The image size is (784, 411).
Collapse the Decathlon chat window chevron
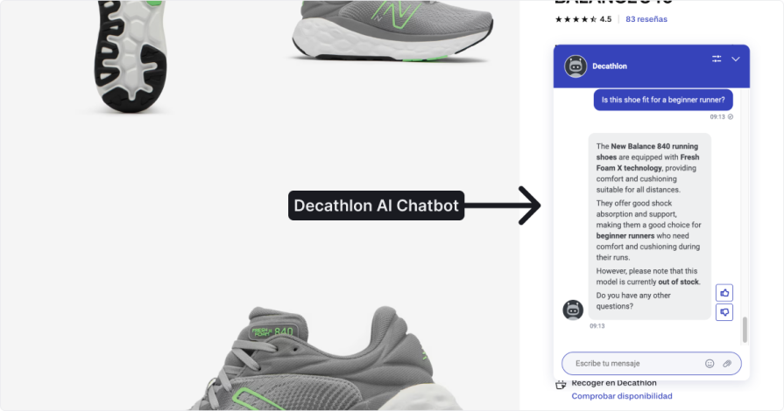pos(736,59)
